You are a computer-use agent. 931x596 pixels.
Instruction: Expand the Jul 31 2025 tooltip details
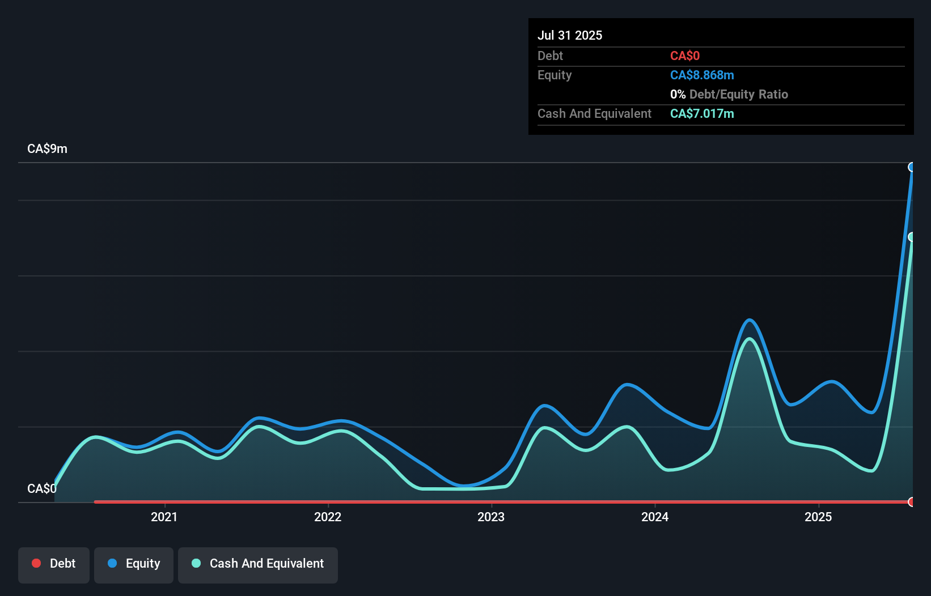[570, 35]
